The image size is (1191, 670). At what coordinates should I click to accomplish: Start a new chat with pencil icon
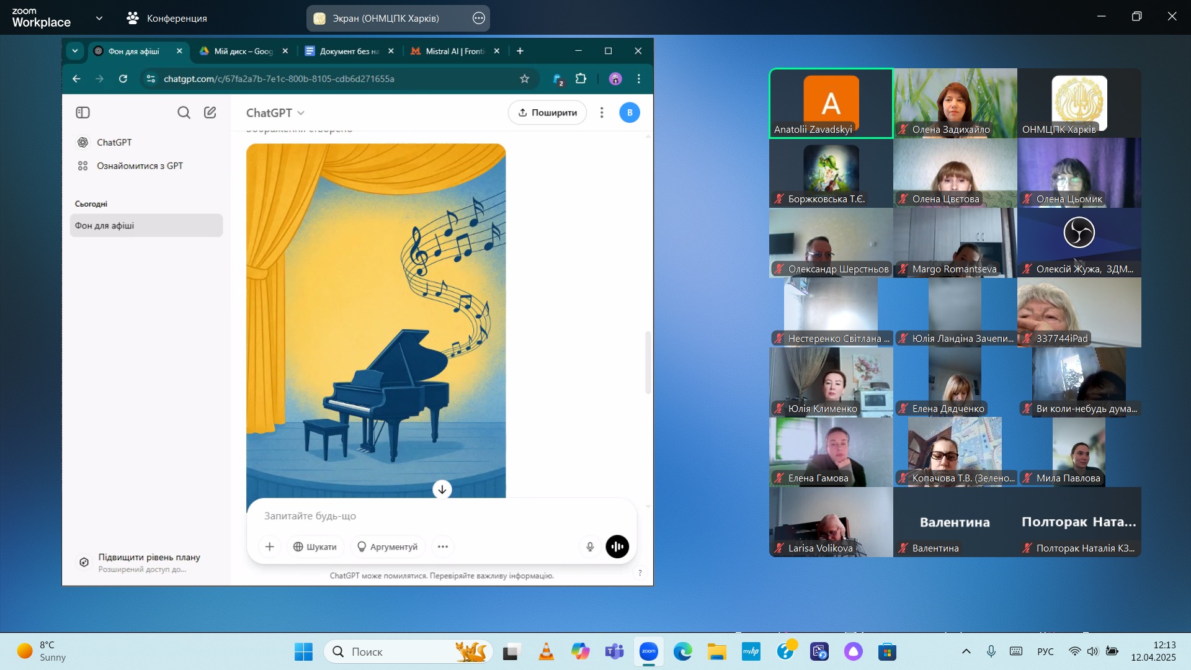tap(210, 112)
